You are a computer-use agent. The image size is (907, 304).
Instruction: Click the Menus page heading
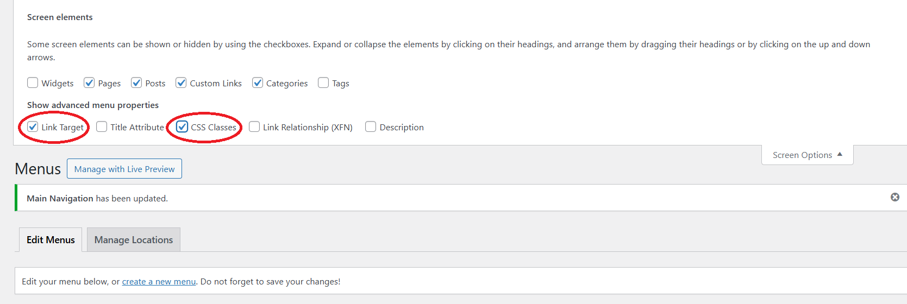38,169
